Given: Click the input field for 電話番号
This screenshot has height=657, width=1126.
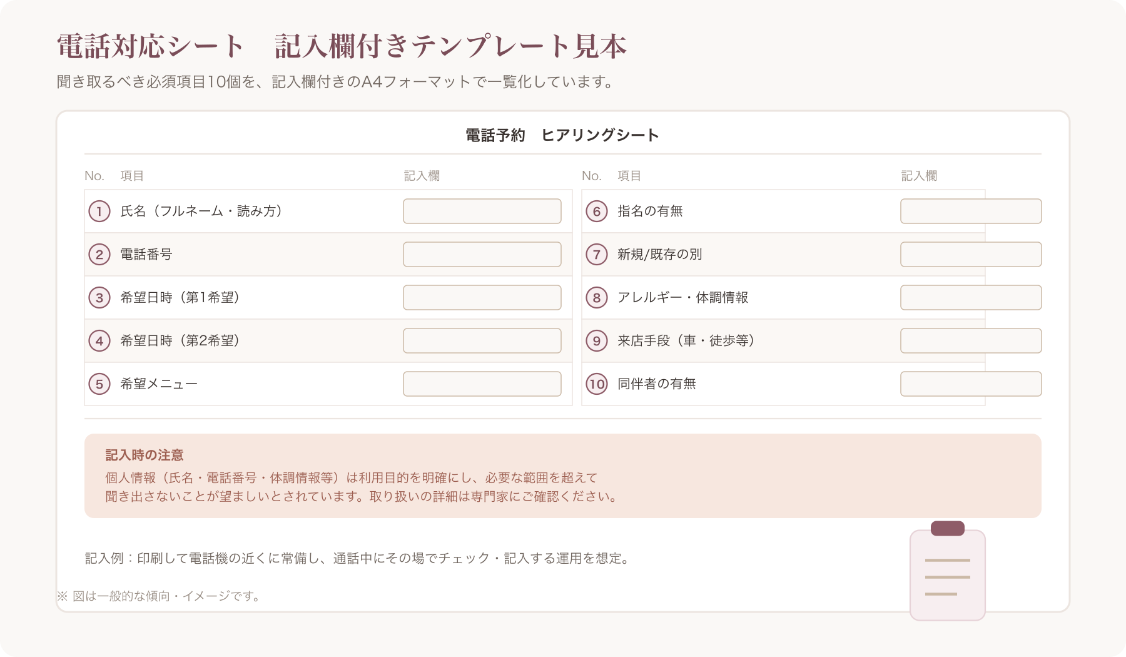Looking at the screenshot, I should click(482, 255).
